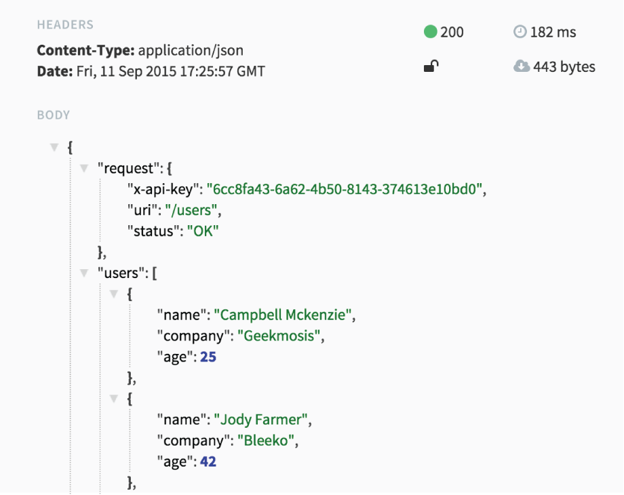This screenshot has width=624, height=495.
Task: Click the cloud download icon beside 443 bytes
Action: [521, 66]
